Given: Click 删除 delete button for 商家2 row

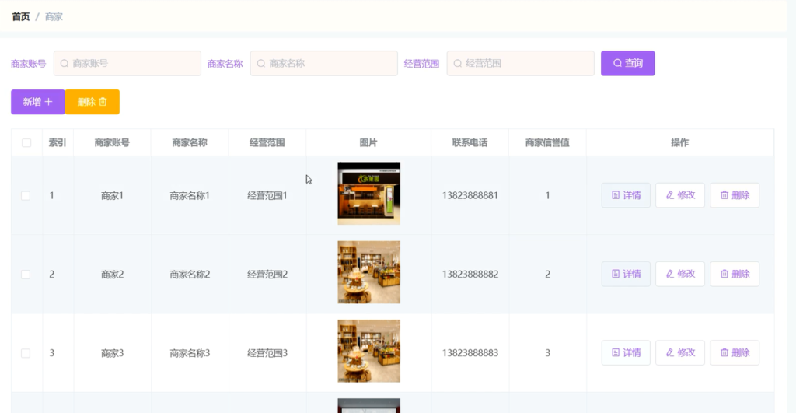Looking at the screenshot, I should pos(735,274).
